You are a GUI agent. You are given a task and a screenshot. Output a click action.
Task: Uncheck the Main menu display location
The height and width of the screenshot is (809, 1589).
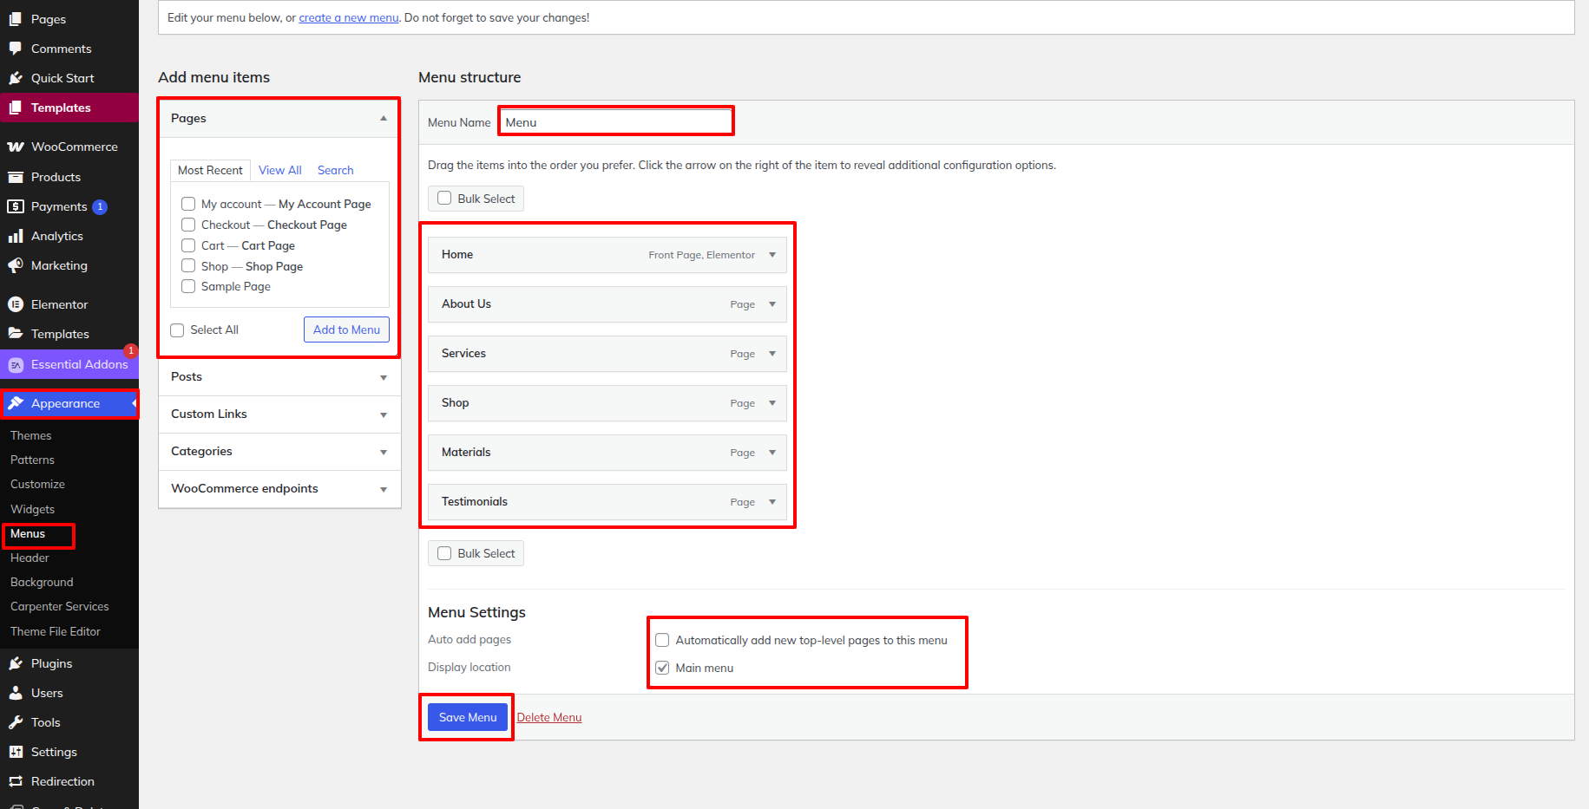click(662, 668)
